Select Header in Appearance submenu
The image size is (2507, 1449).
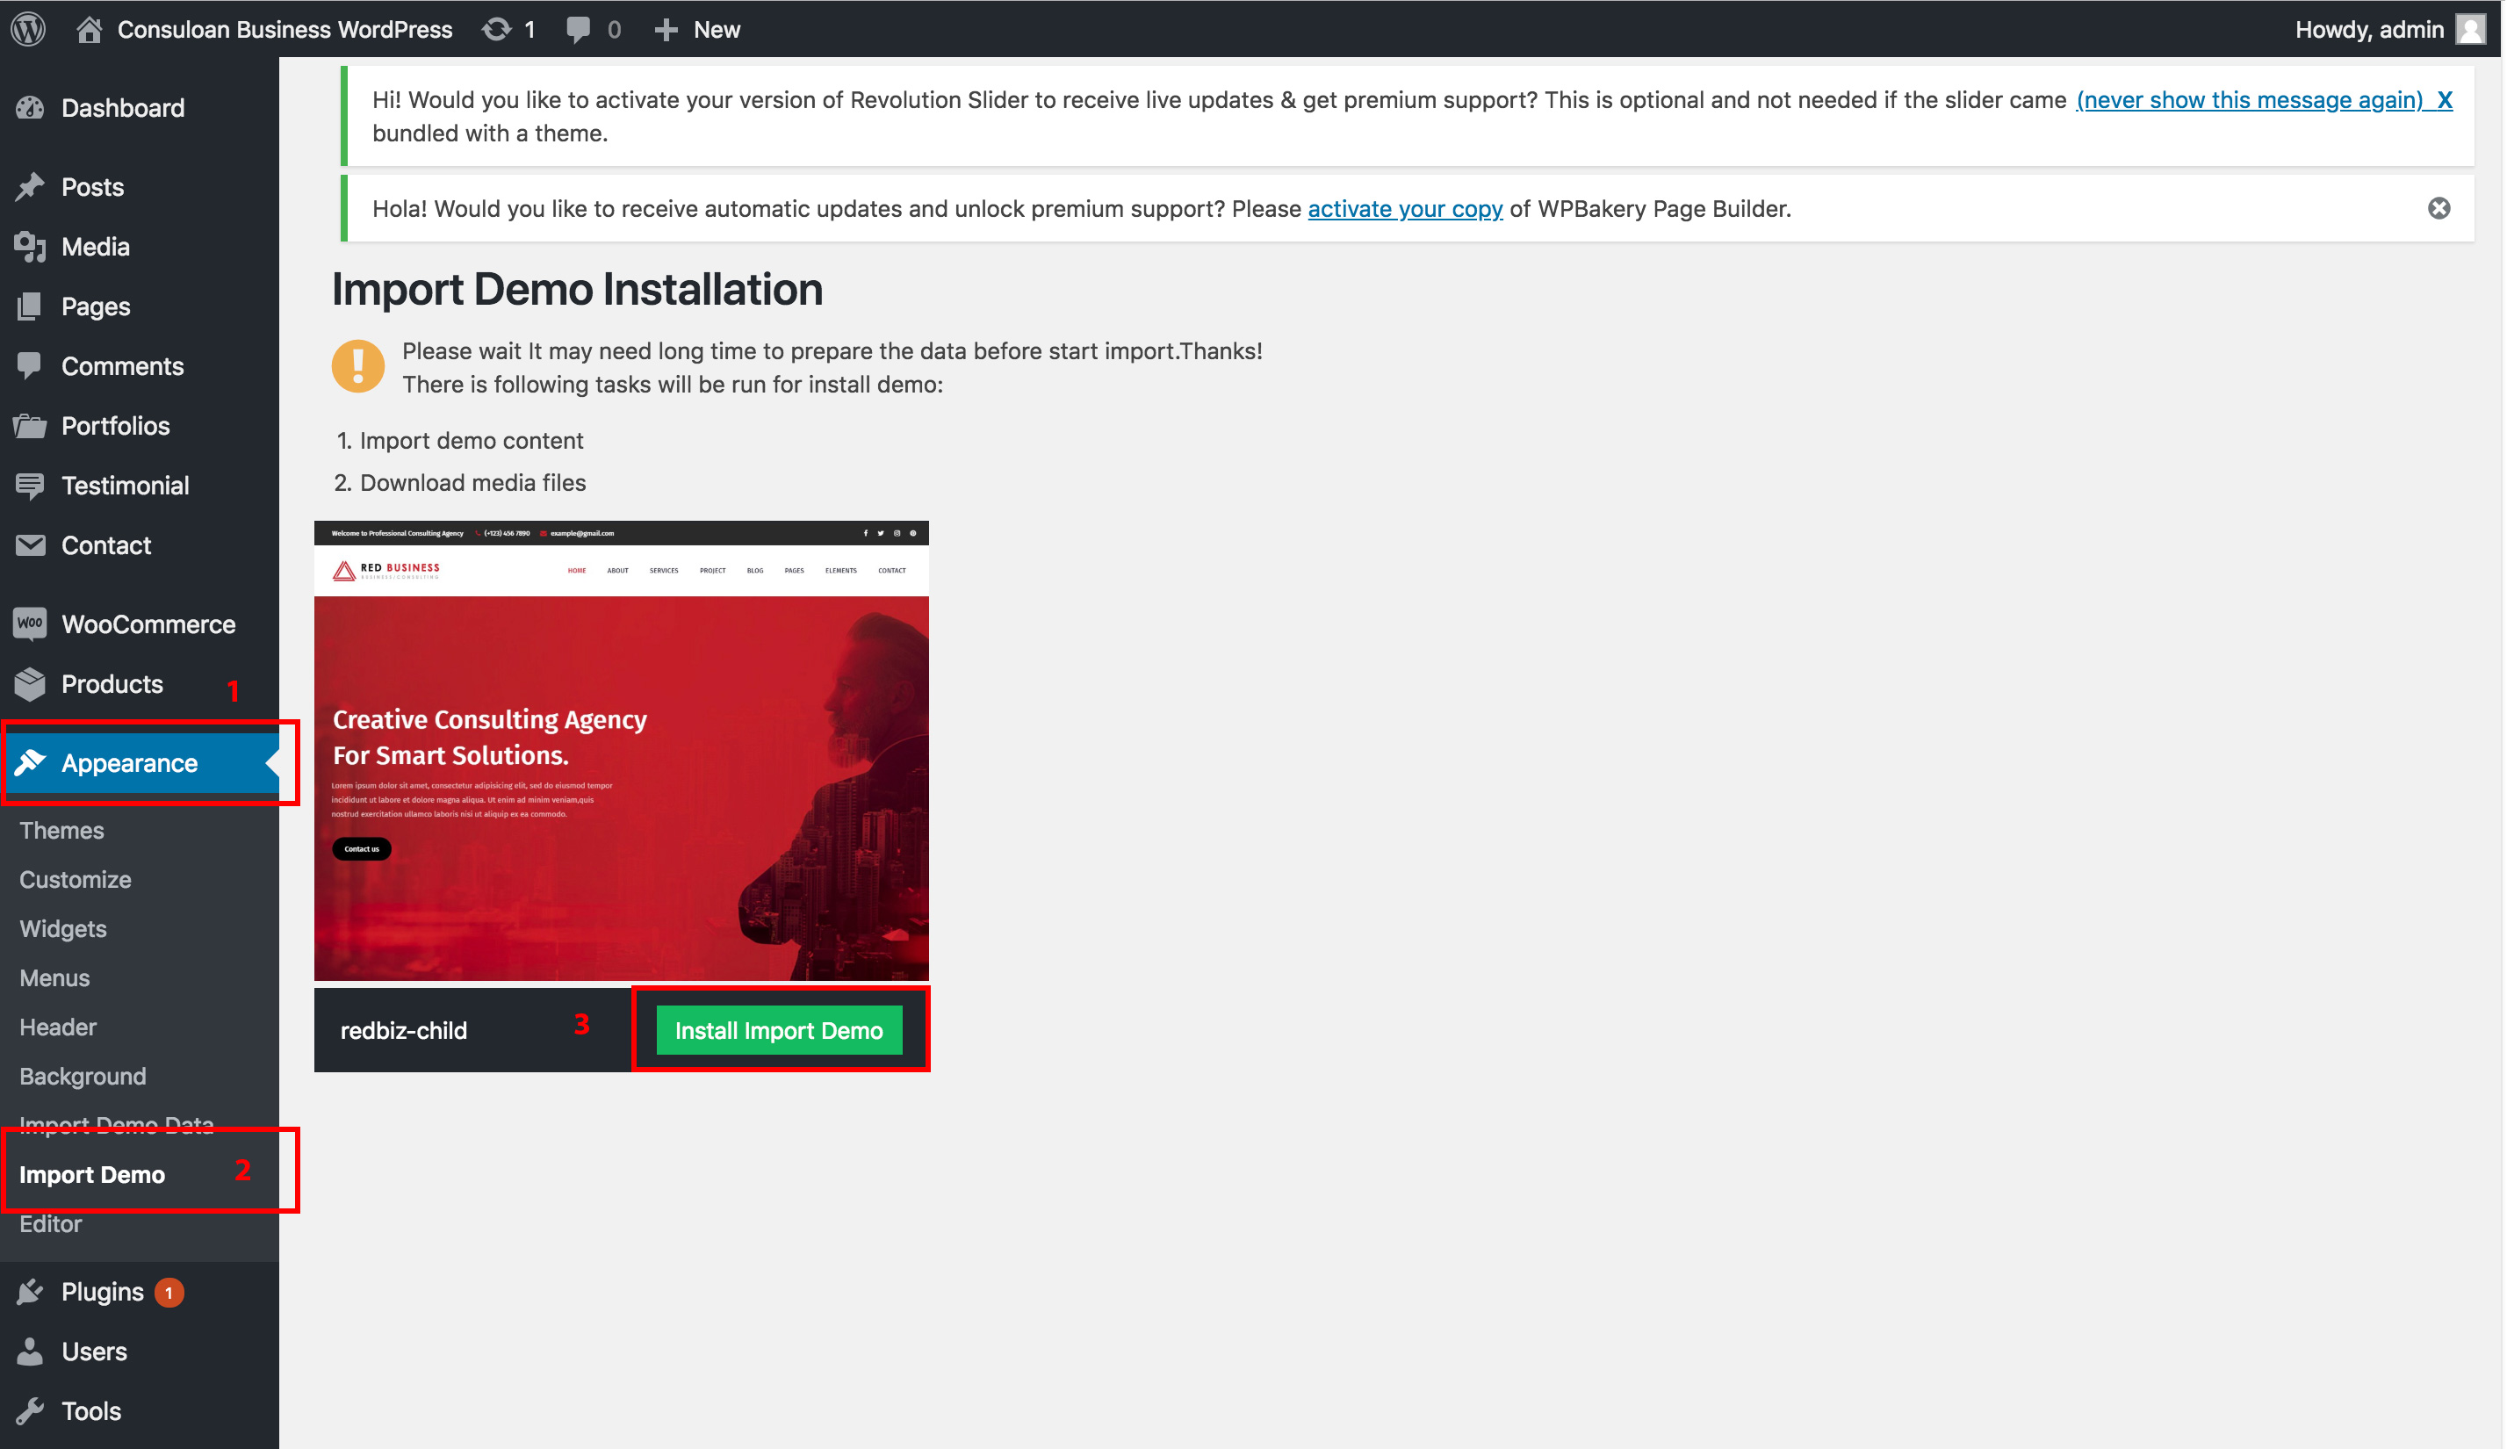[x=58, y=1027]
